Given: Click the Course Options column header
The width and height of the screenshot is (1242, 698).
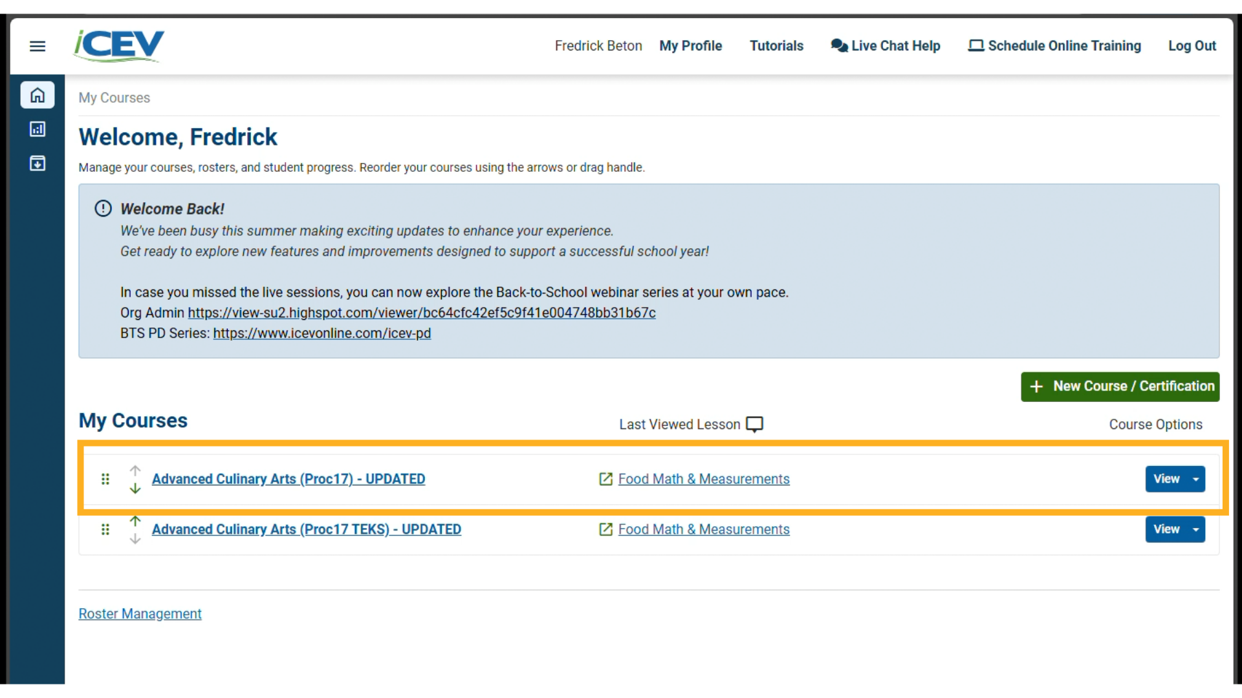Looking at the screenshot, I should coord(1155,425).
